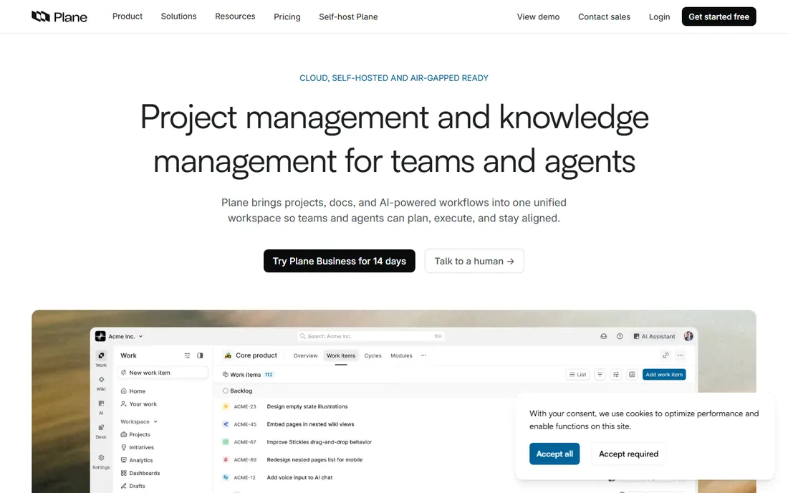Focus the Search Acme Inc. field
The image size is (788, 493).
[x=371, y=336]
